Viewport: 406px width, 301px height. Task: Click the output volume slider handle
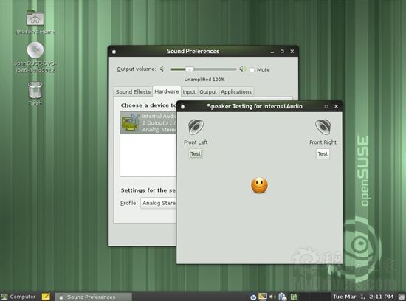coord(190,69)
